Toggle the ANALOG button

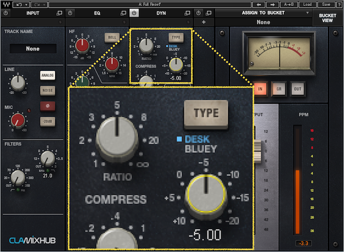coord(48,75)
